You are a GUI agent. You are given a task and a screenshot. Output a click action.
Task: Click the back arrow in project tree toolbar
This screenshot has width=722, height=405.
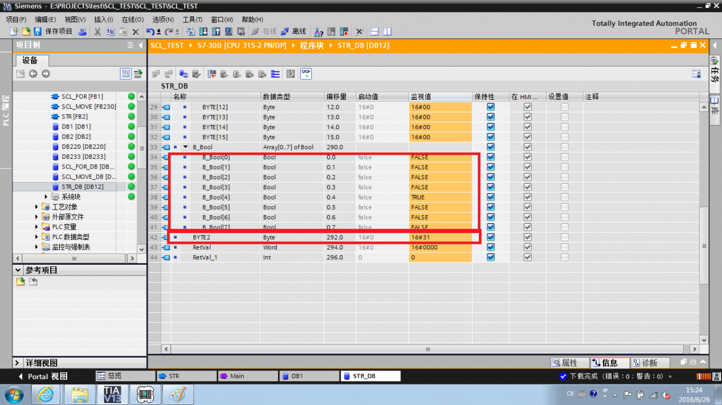click(33, 74)
